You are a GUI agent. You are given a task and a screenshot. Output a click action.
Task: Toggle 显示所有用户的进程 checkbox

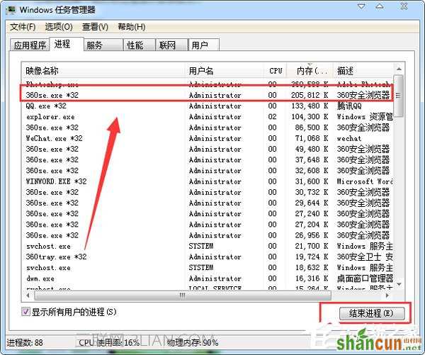click(x=25, y=312)
